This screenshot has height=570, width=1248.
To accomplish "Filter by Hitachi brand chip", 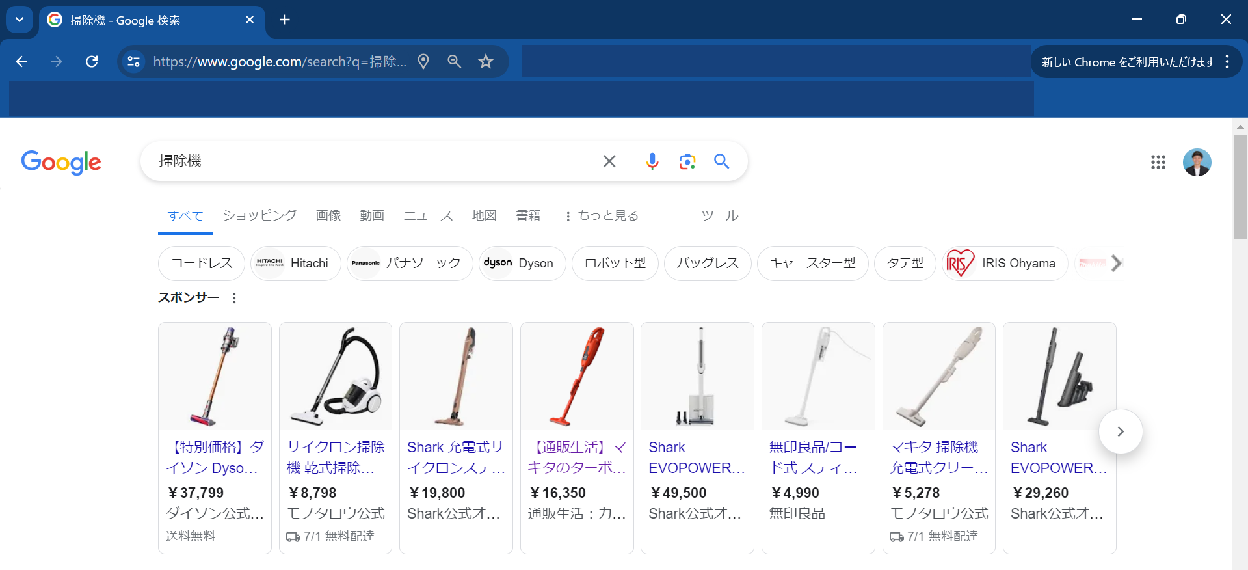I will click(296, 263).
